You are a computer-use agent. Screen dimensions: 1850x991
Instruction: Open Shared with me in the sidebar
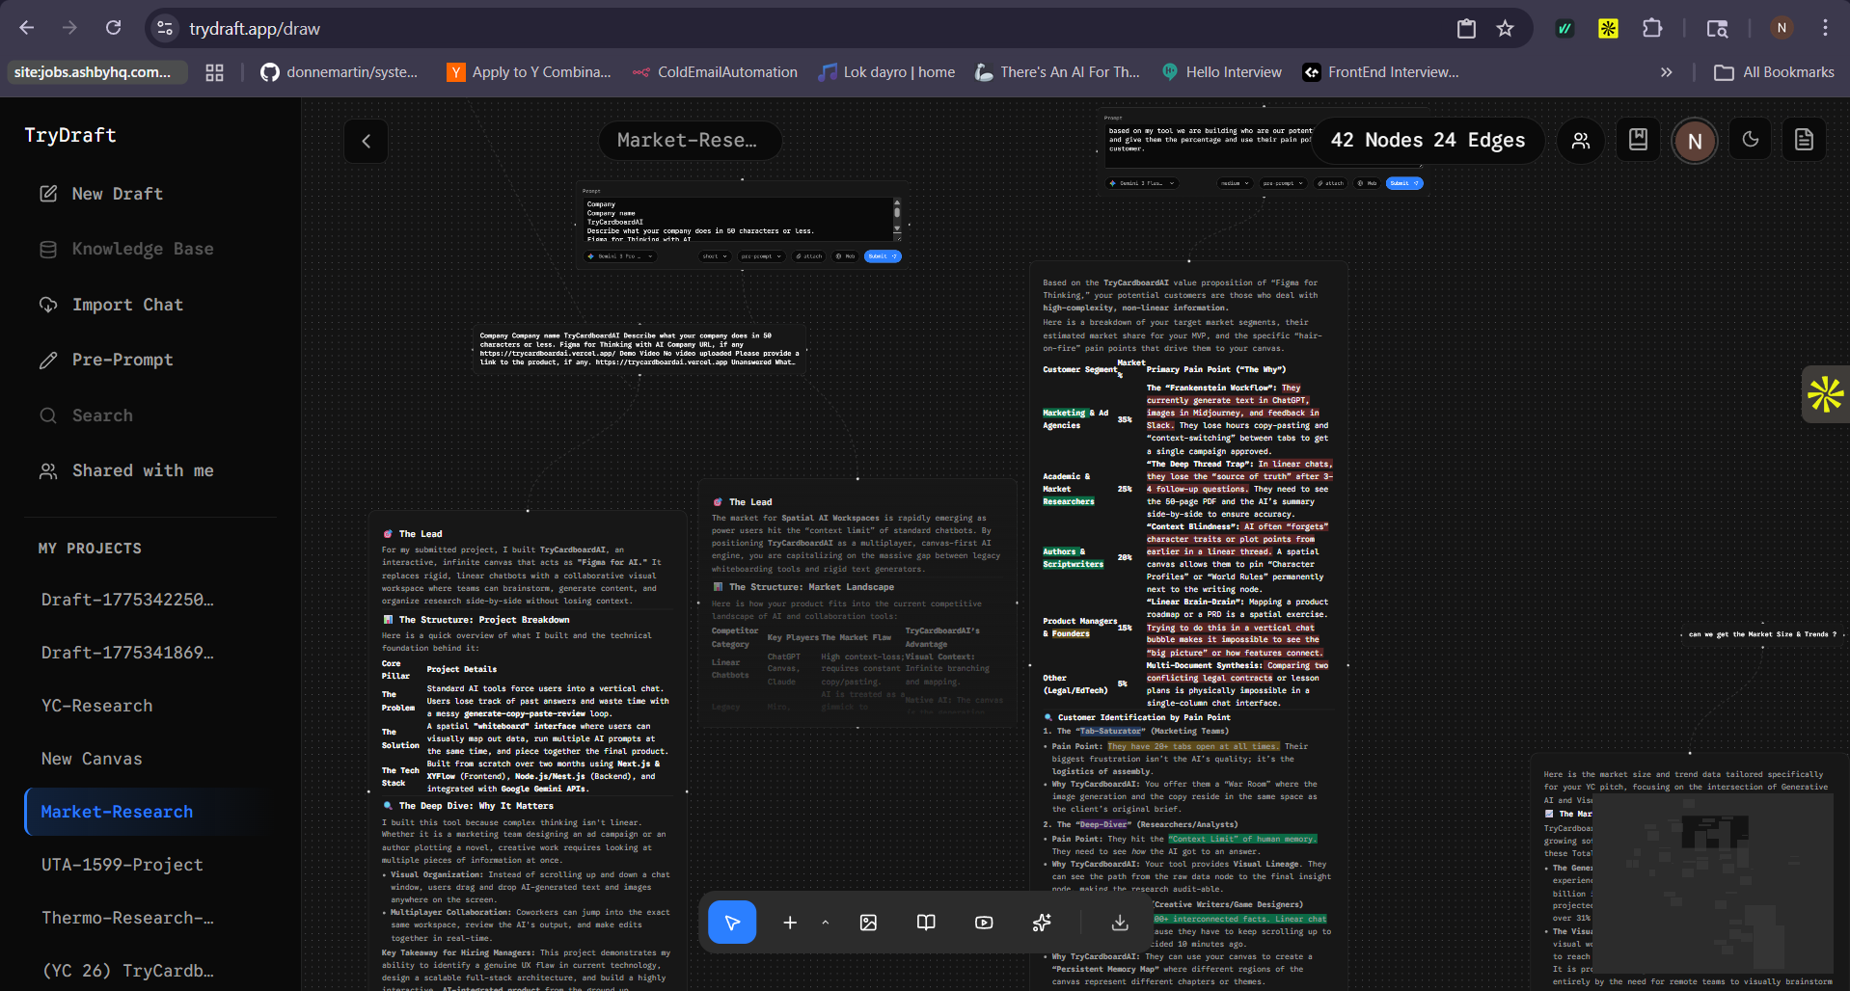pos(143,470)
